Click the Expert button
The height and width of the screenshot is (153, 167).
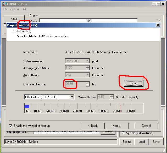click(x=133, y=83)
